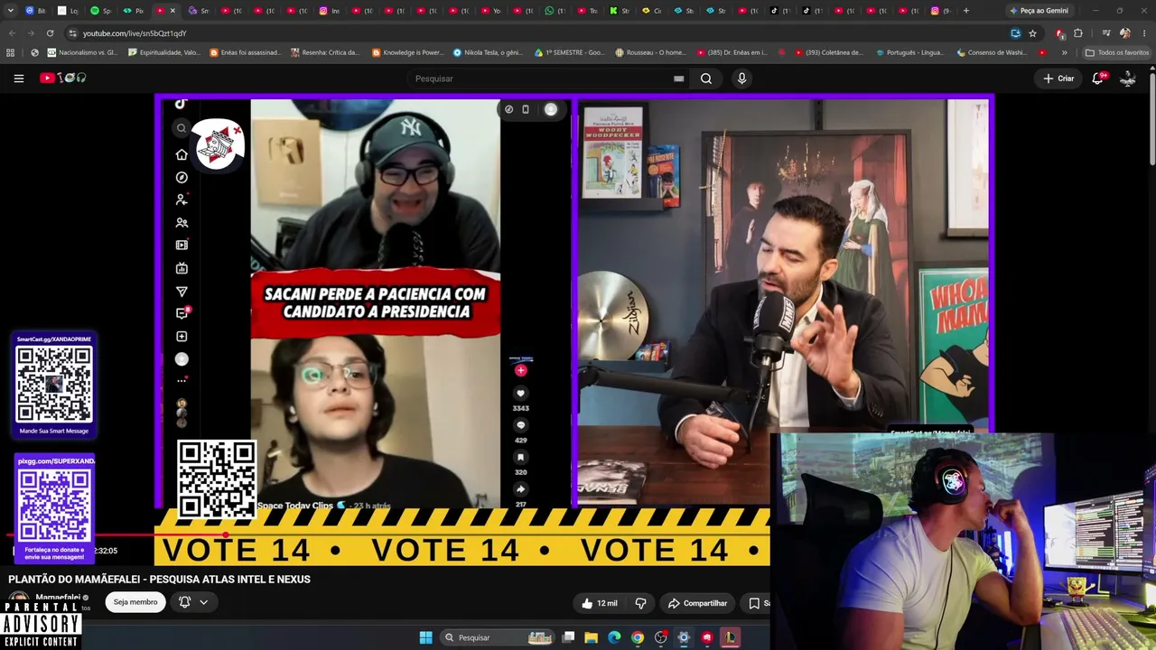The image size is (1156, 650).
Task: Click the heart icon in TikTok clip
Action: click(520, 393)
